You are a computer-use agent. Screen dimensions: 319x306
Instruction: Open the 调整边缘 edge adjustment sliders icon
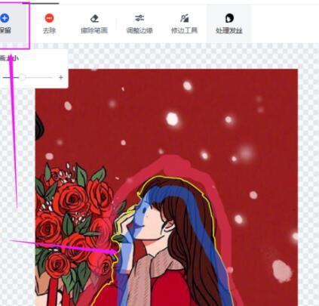click(140, 18)
